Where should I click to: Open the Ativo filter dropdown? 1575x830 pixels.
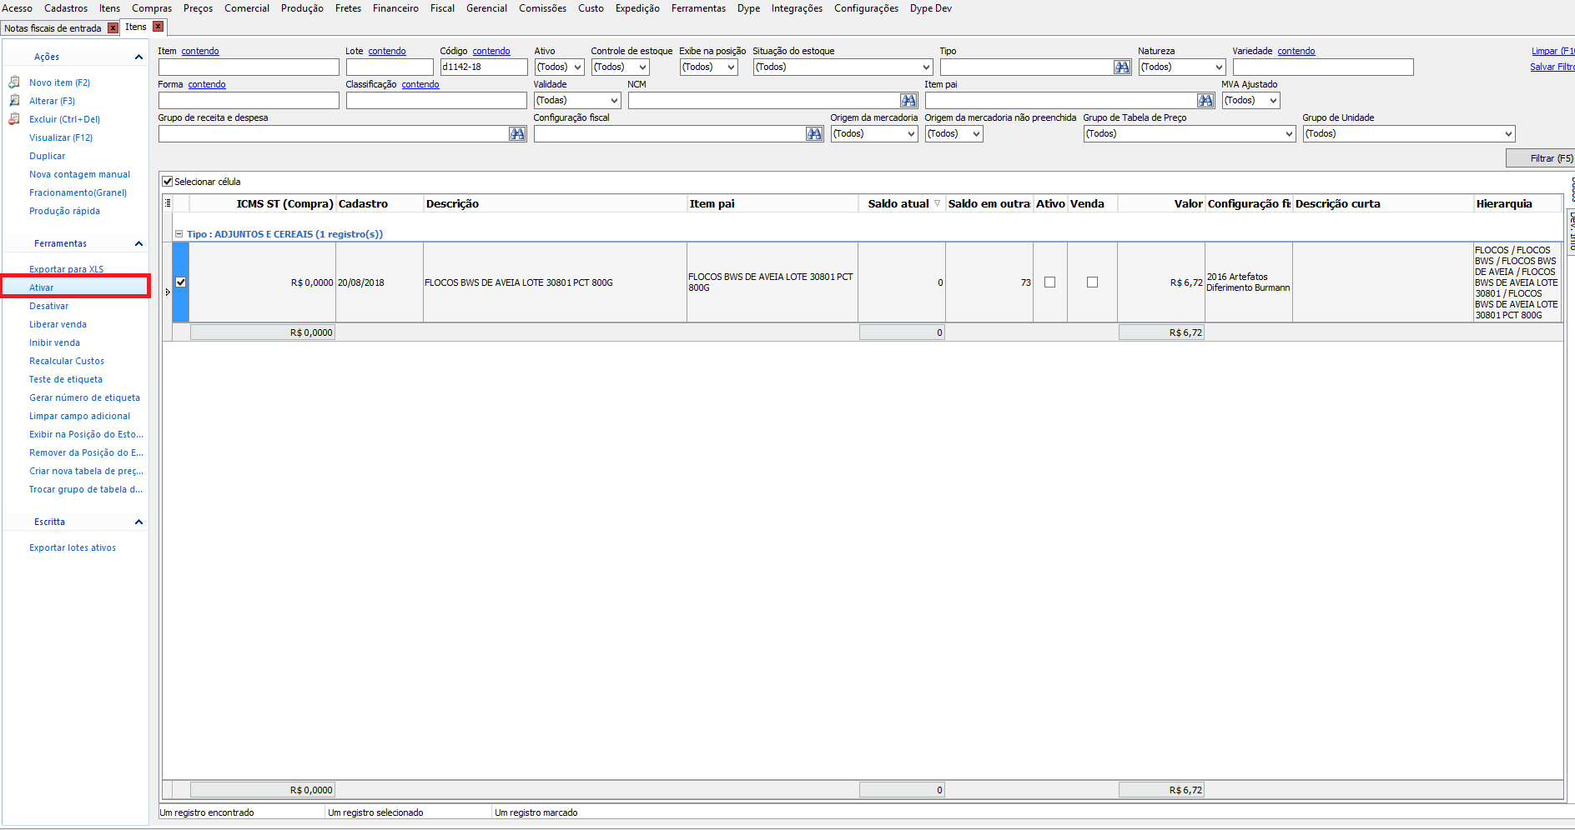tap(577, 67)
